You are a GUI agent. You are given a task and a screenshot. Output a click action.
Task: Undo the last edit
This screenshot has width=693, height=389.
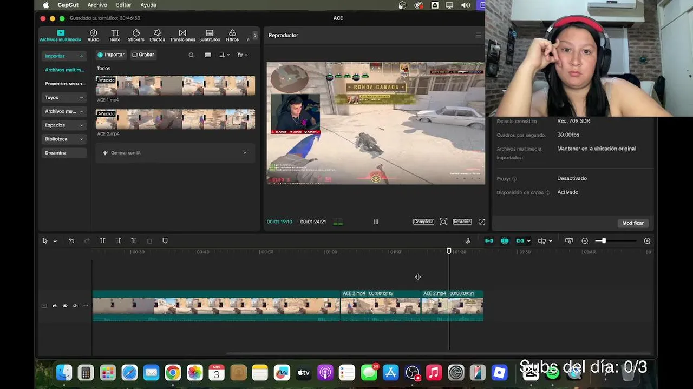coord(71,241)
